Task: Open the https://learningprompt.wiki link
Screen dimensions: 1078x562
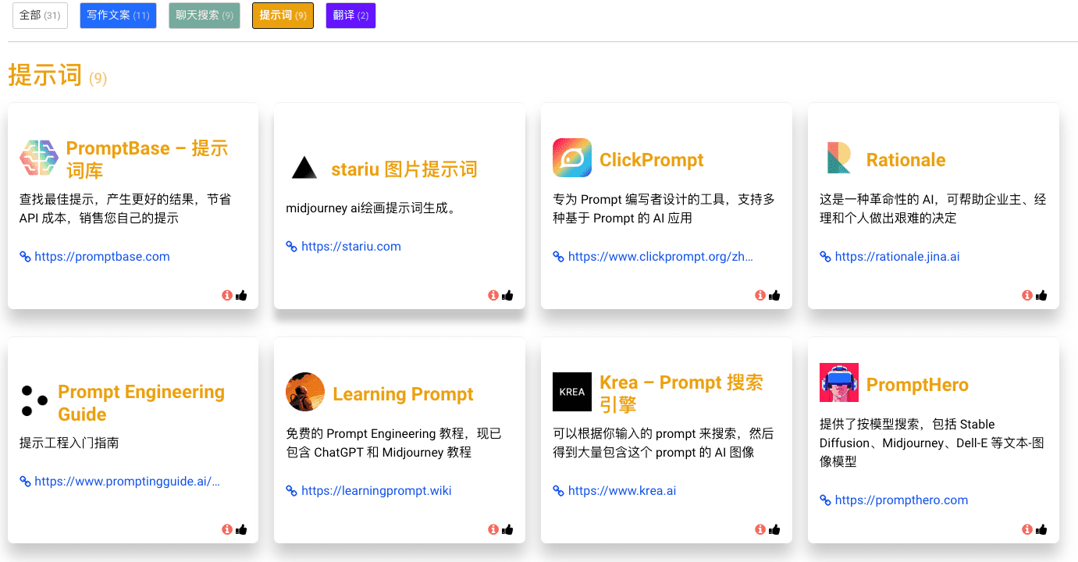Action: (376, 490)
